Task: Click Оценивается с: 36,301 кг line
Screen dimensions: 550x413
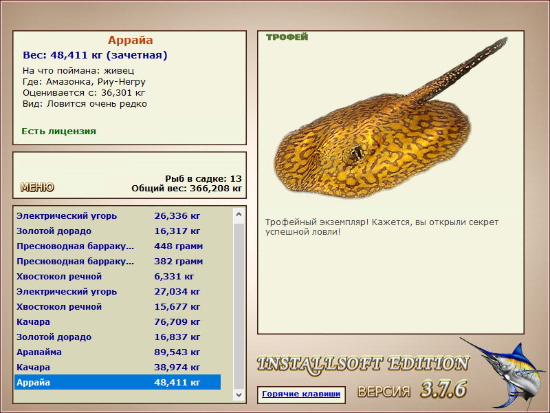Action: pos(84,93)
